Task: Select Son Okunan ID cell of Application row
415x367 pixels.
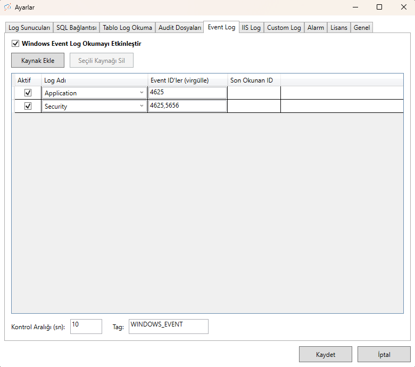Action: click(x=254, y=93)
